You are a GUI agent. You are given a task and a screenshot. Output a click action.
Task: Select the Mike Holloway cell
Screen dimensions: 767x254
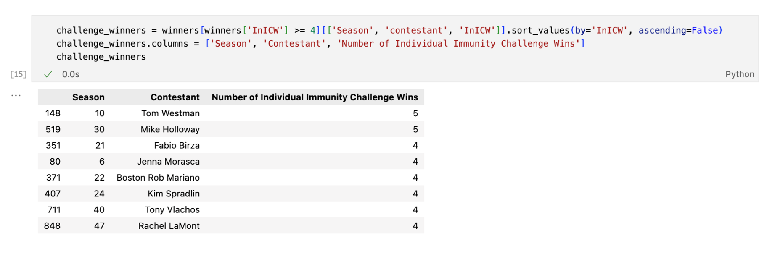[170, 129]
